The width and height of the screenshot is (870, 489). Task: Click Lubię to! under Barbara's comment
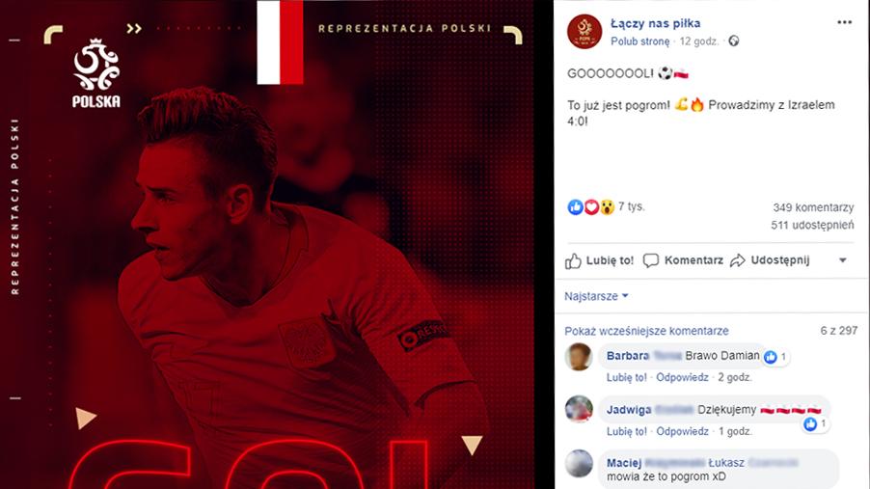tap(626, 377)
